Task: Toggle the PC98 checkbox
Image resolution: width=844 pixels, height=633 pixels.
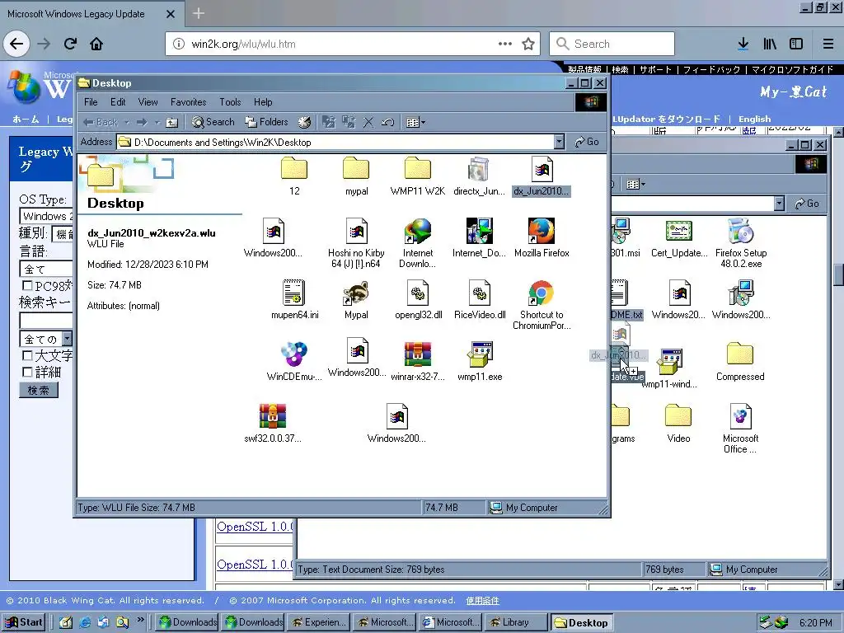Action: (x=27, y=285)
